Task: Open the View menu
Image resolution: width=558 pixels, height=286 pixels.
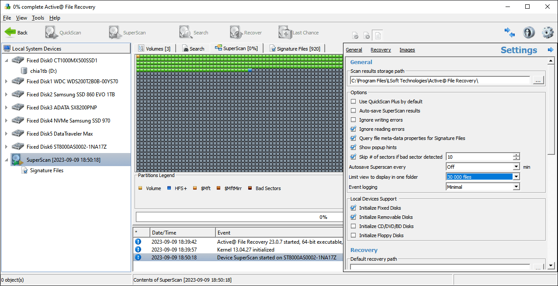Action: [x=21, y=18]
